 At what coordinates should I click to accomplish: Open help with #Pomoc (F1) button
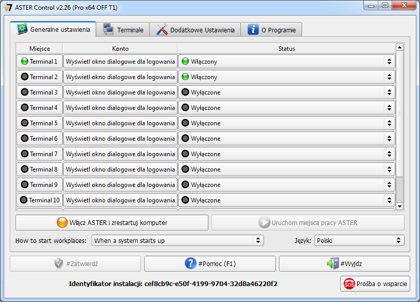pyautogui.click(x=209, y=264)
